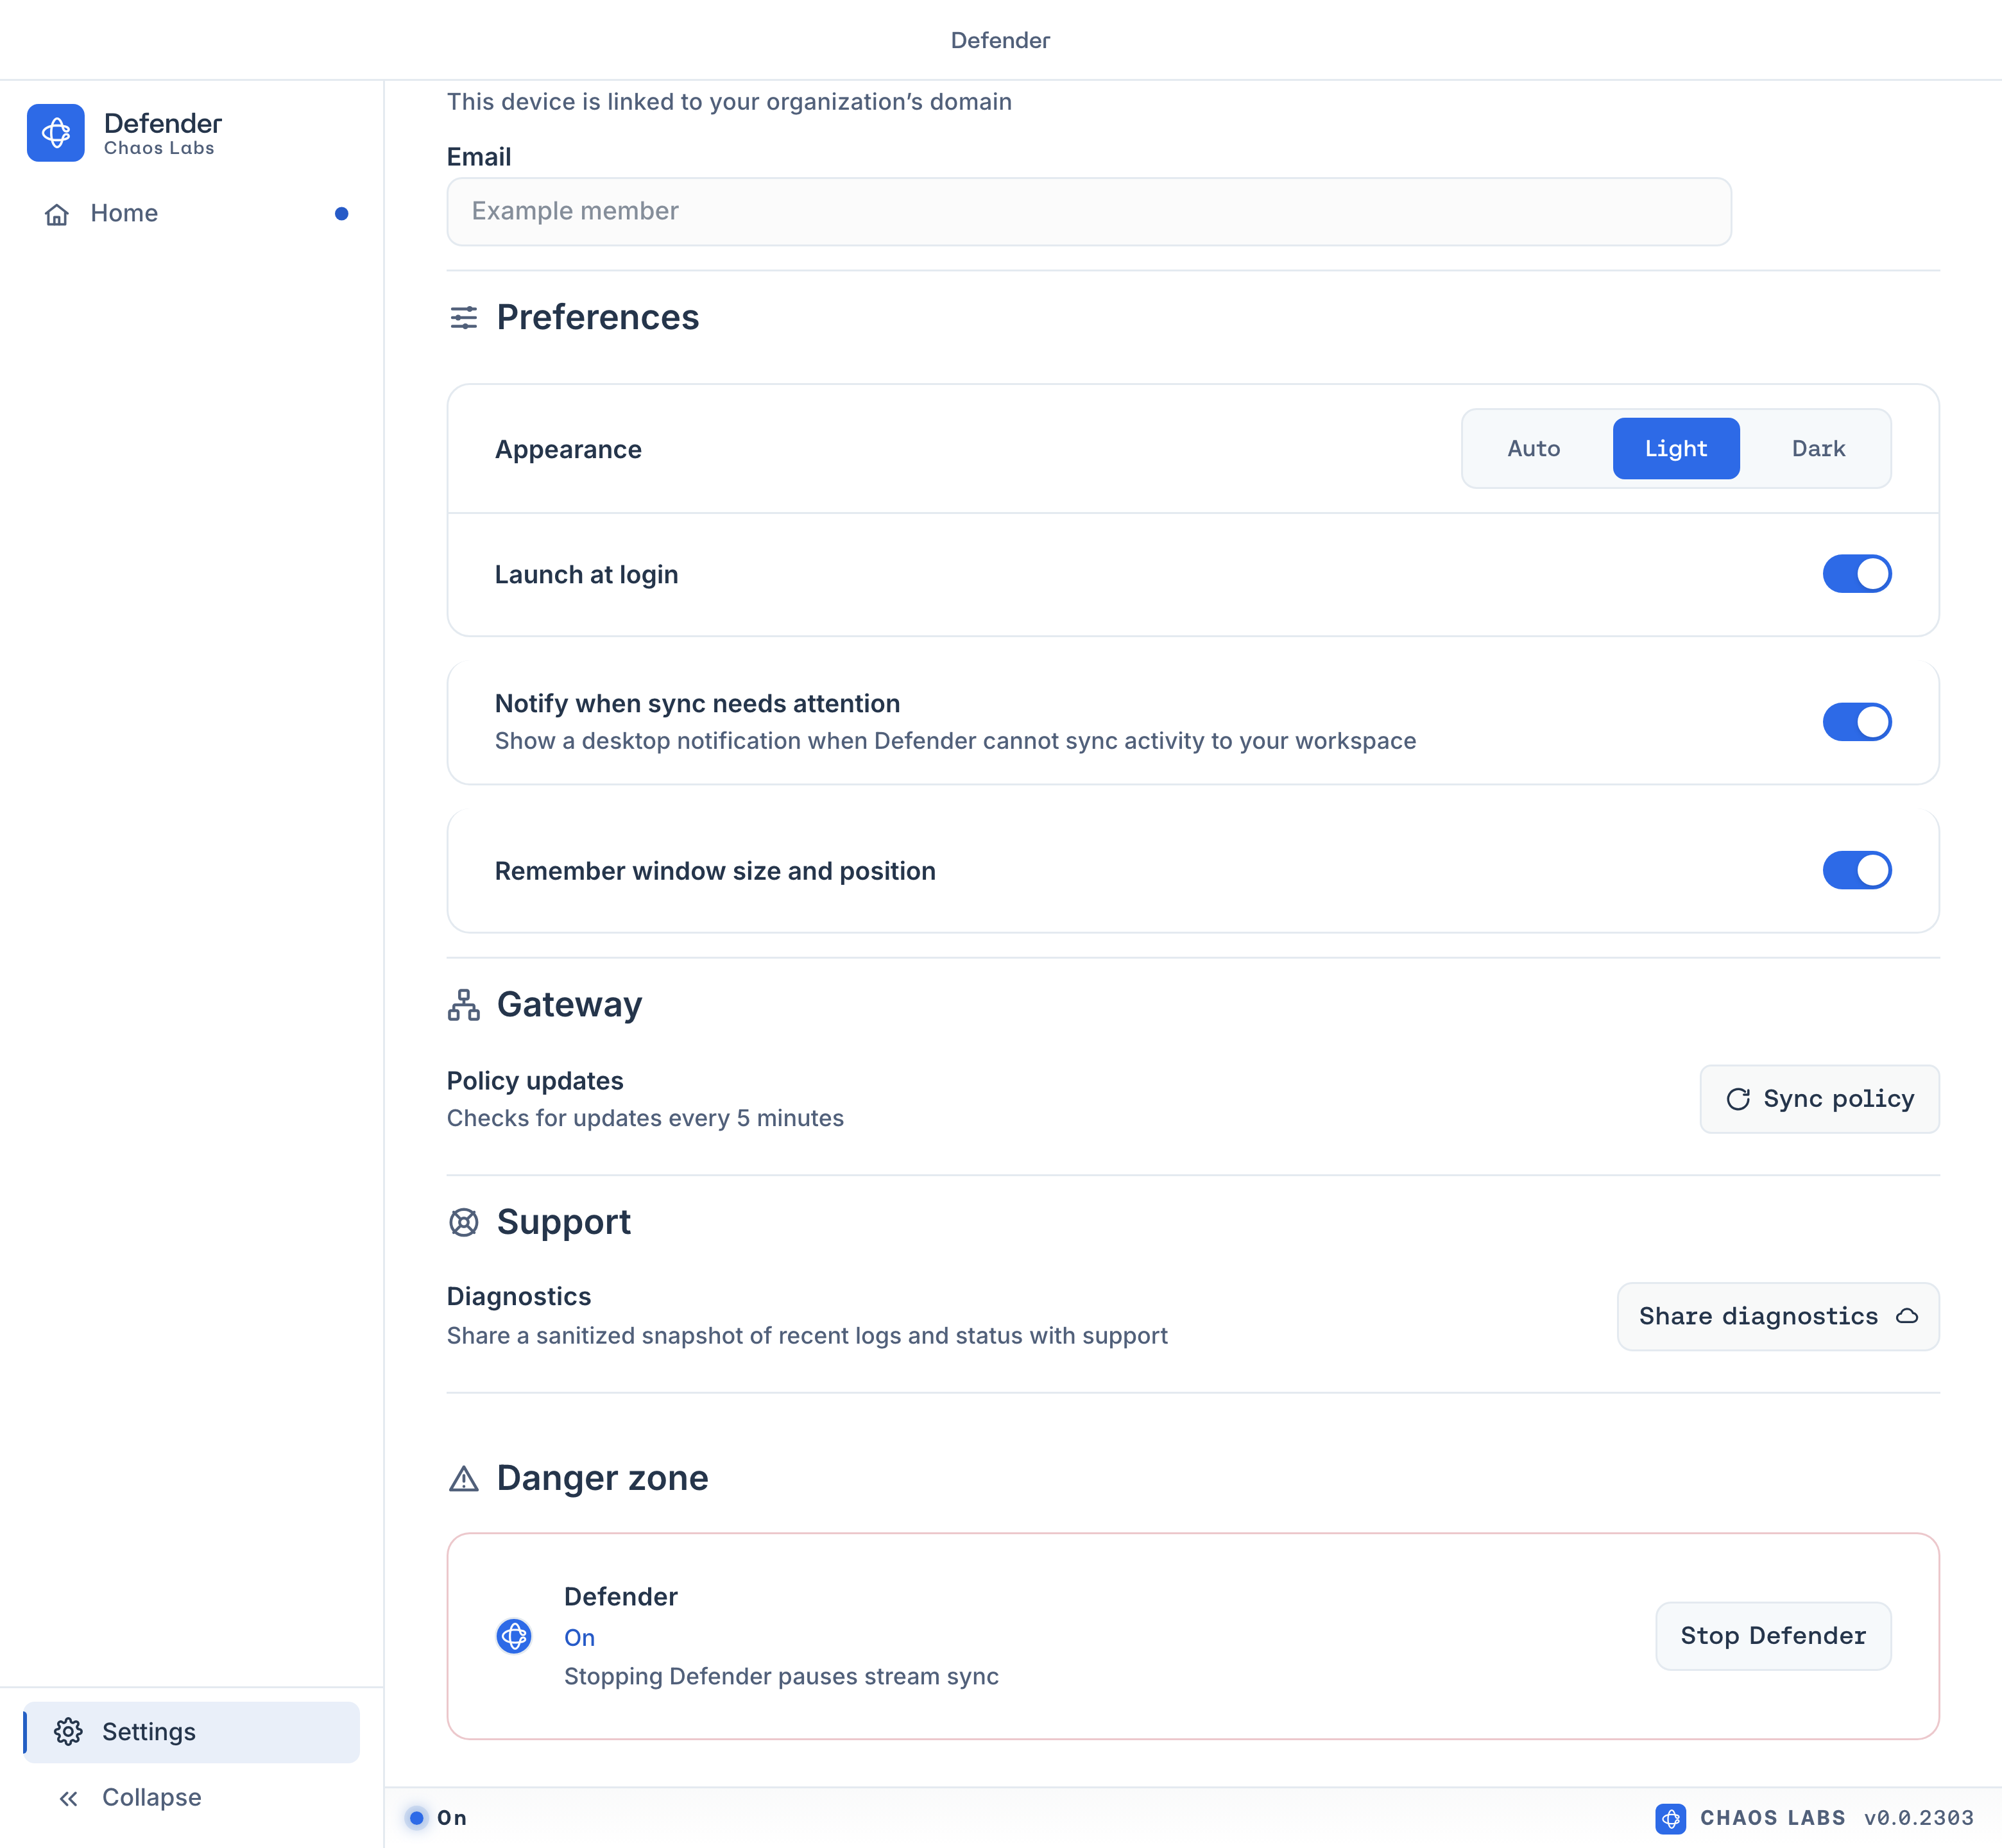Click the cloud icon in Share diagnostics
The width and height of the screenshot is (2002, 1848).
pos(1906,1316)
